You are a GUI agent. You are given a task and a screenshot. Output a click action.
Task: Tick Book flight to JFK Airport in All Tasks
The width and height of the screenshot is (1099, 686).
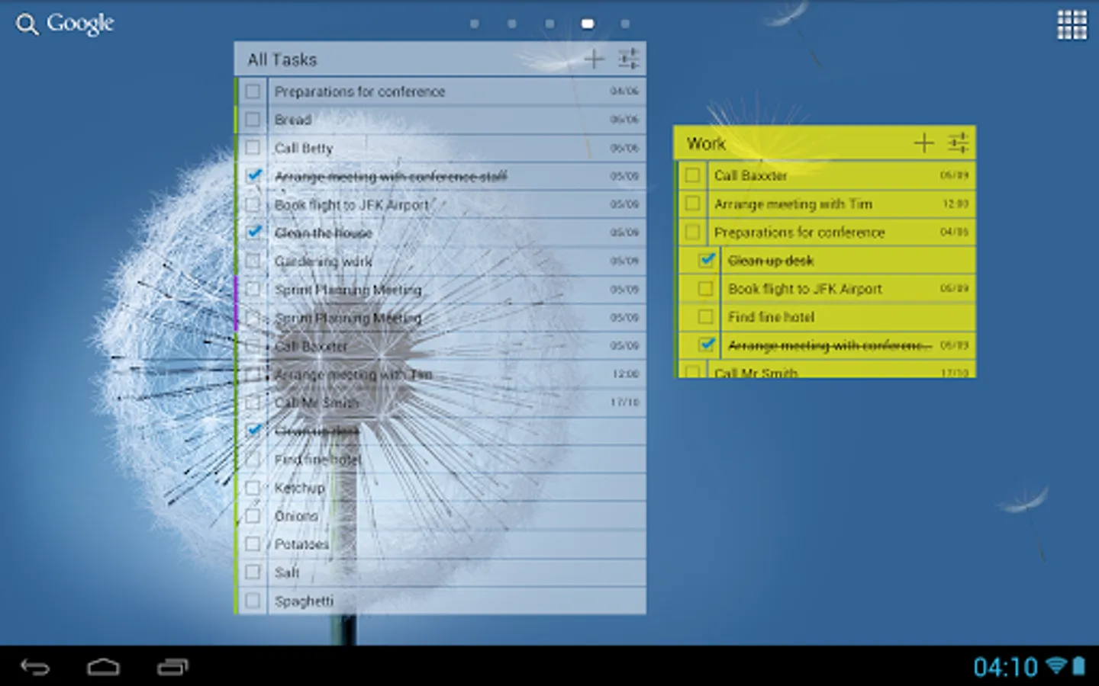(253, 204)
